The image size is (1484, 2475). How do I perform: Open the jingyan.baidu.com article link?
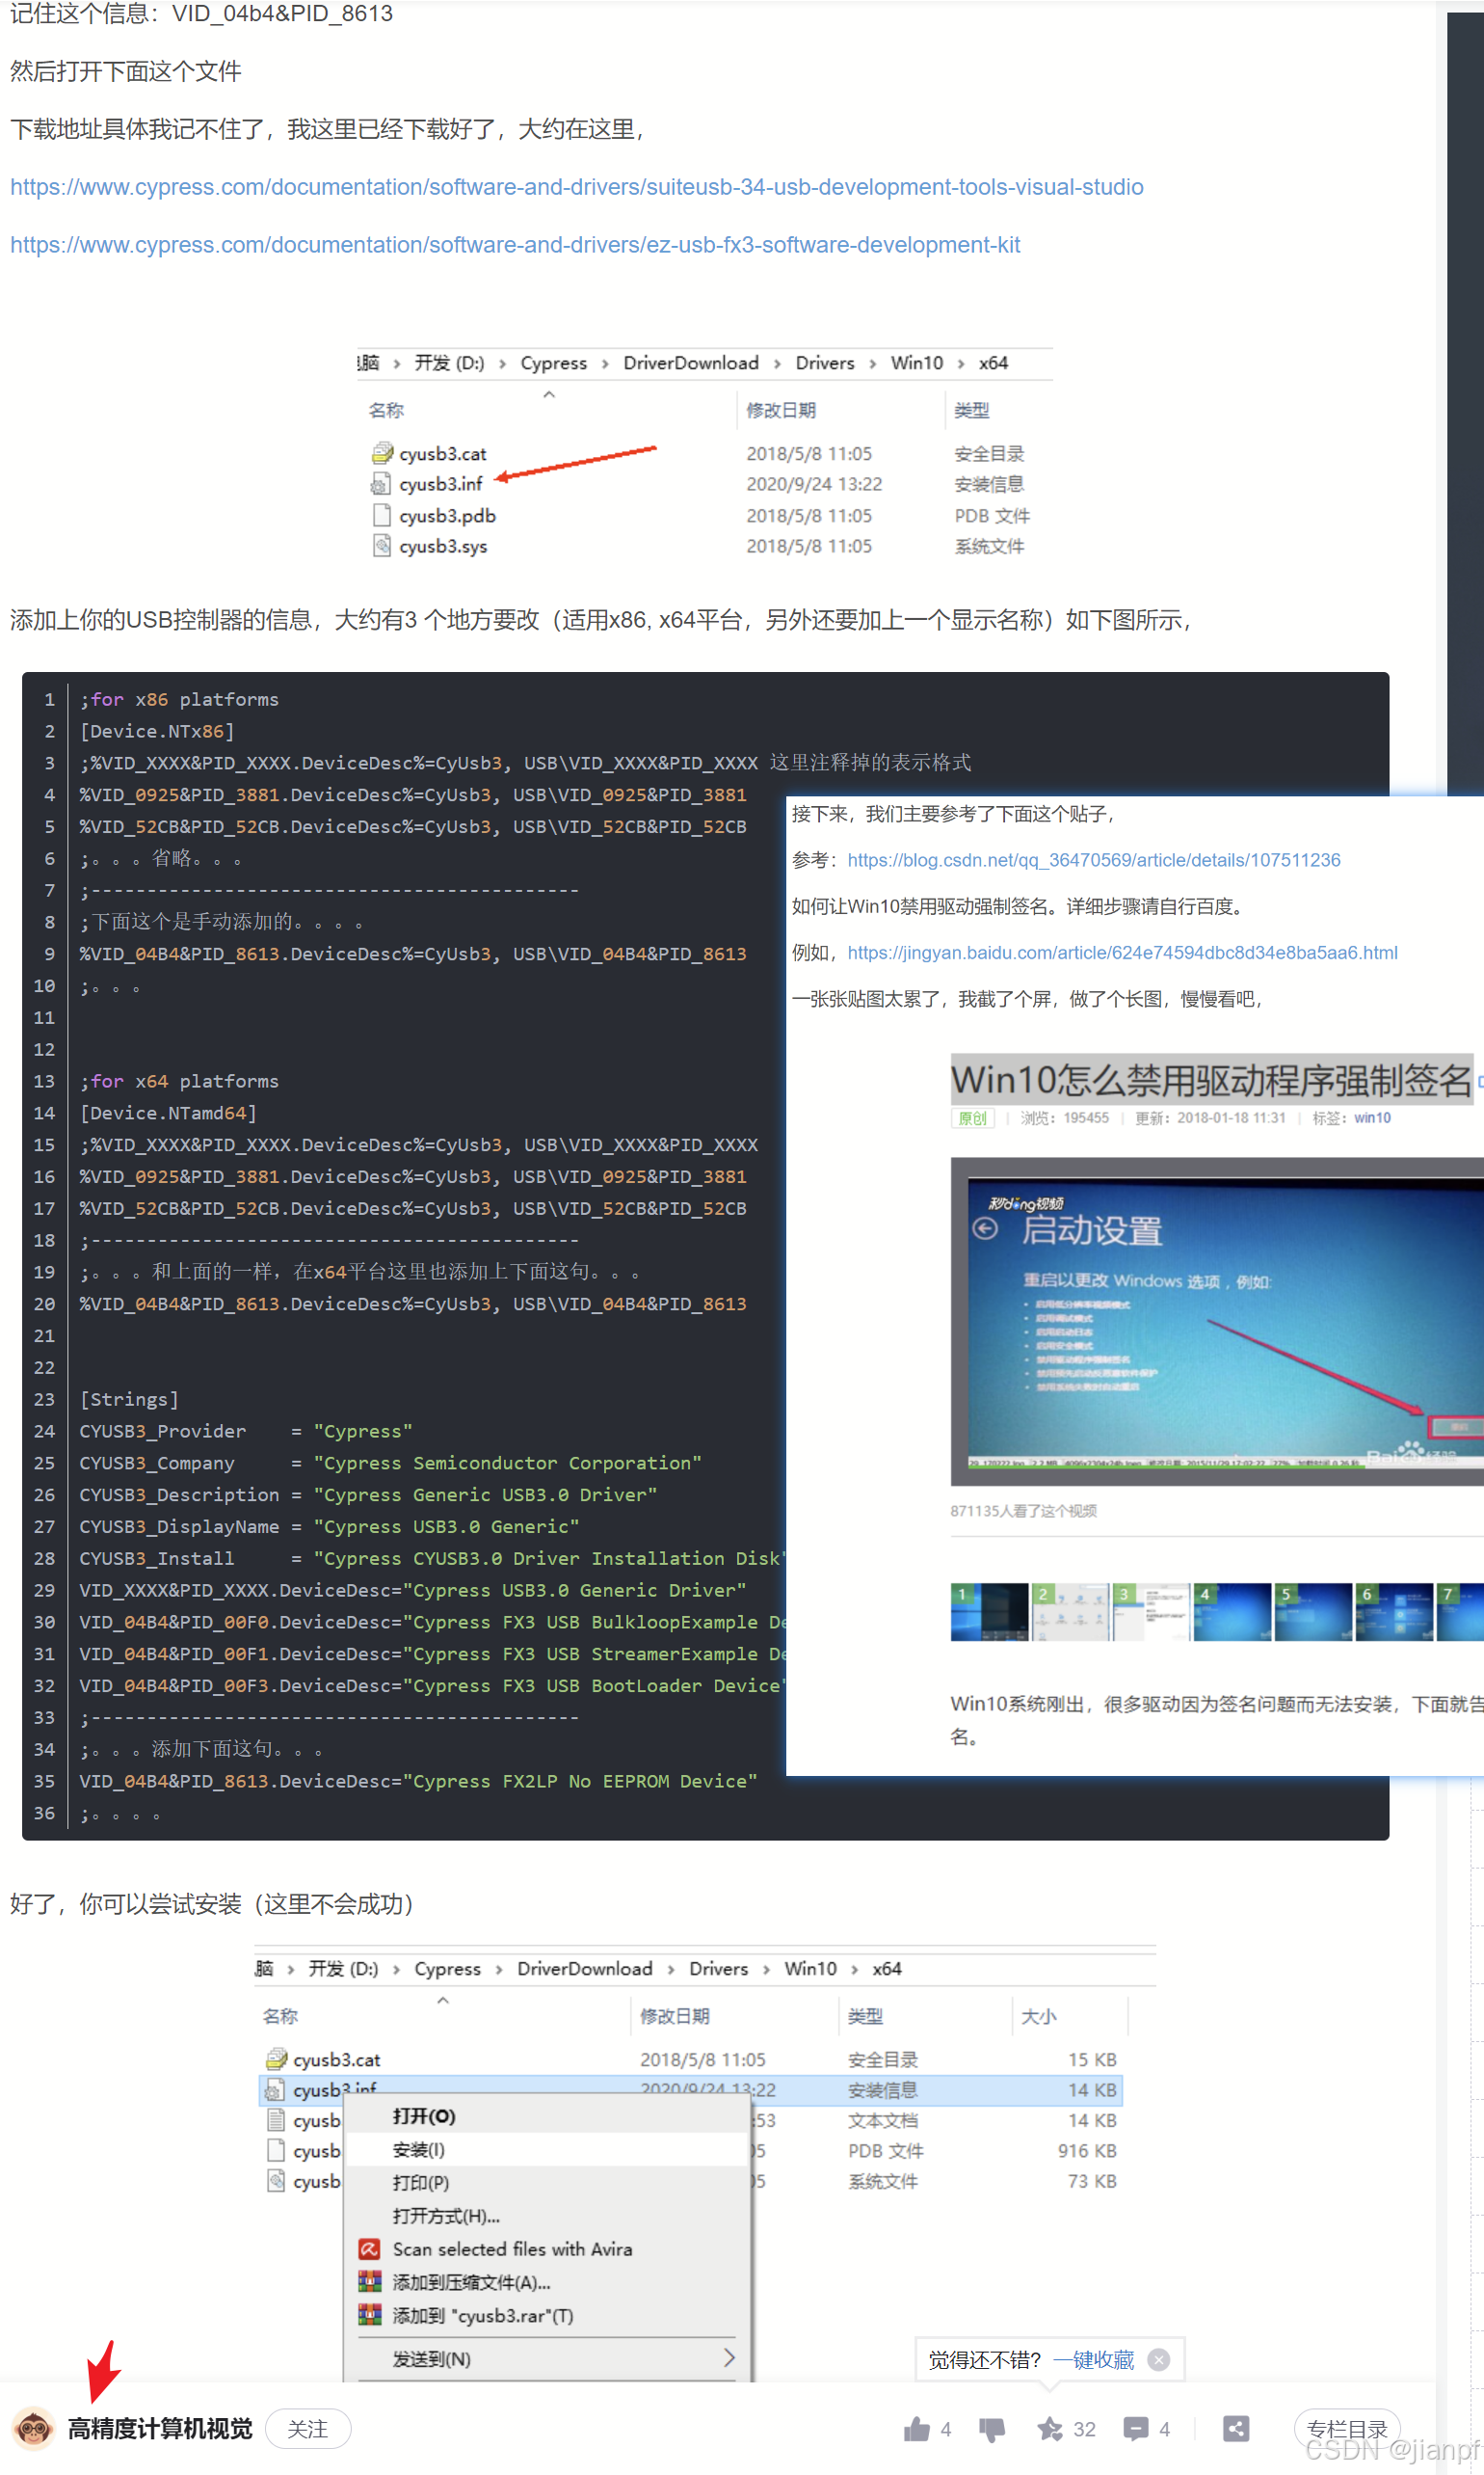1122,953
